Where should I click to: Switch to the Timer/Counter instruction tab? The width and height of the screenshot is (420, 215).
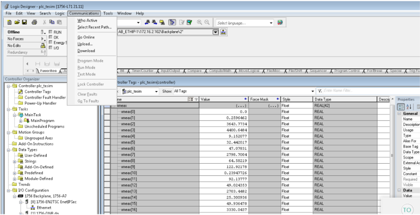tap(143, 71)
